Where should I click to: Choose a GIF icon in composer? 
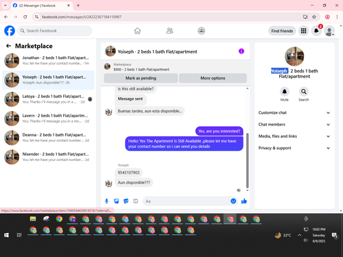click(x=136, y=201)
